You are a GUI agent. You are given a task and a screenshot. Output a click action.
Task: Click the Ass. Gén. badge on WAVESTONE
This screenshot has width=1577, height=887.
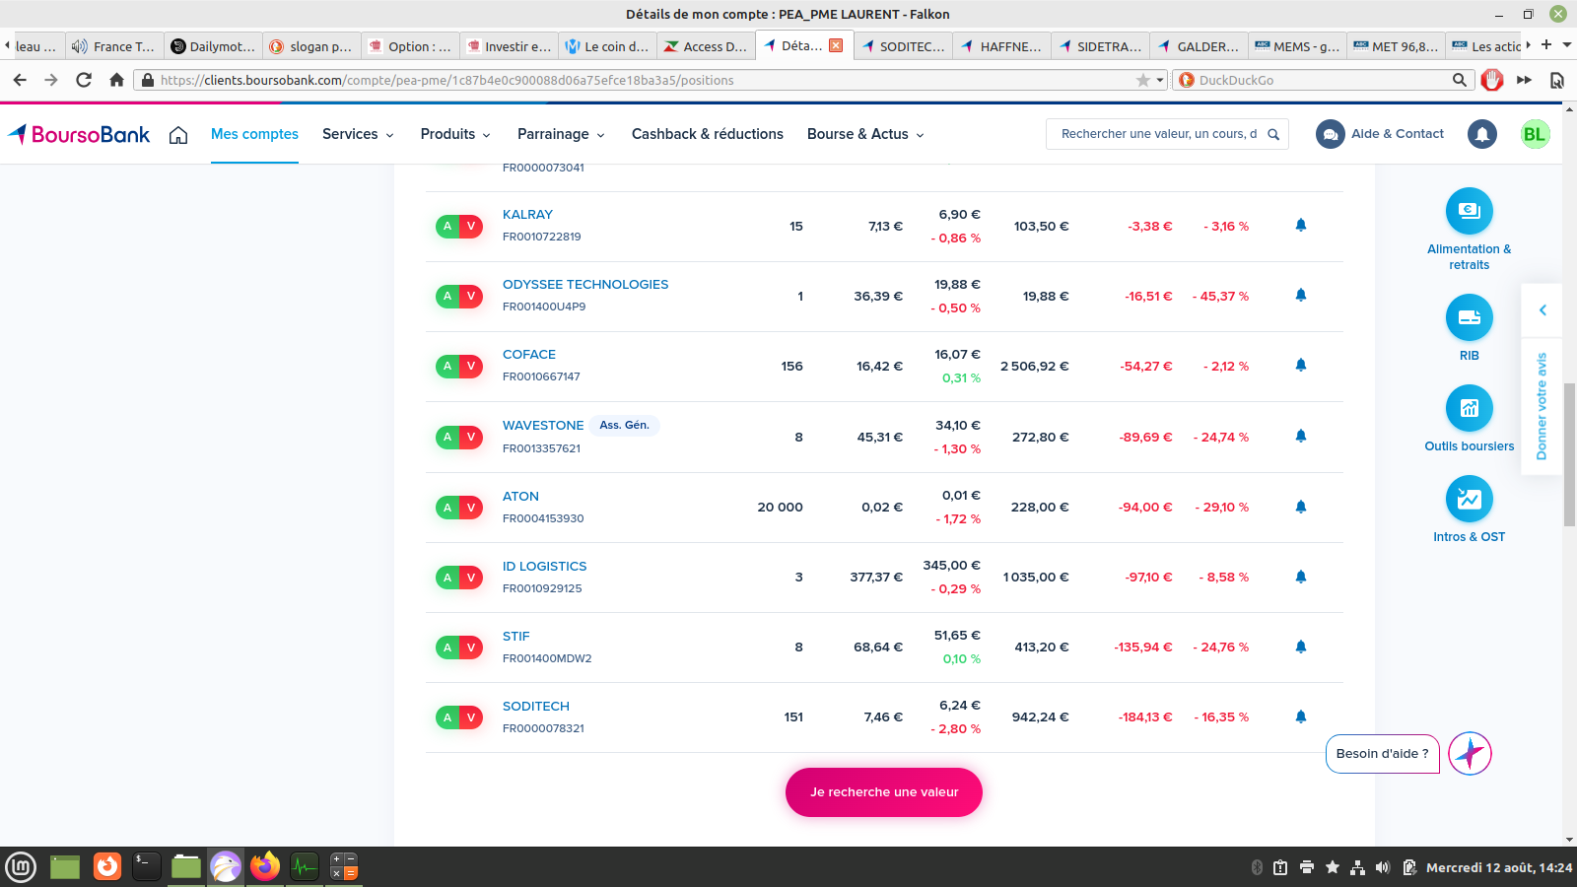[625, 426]
